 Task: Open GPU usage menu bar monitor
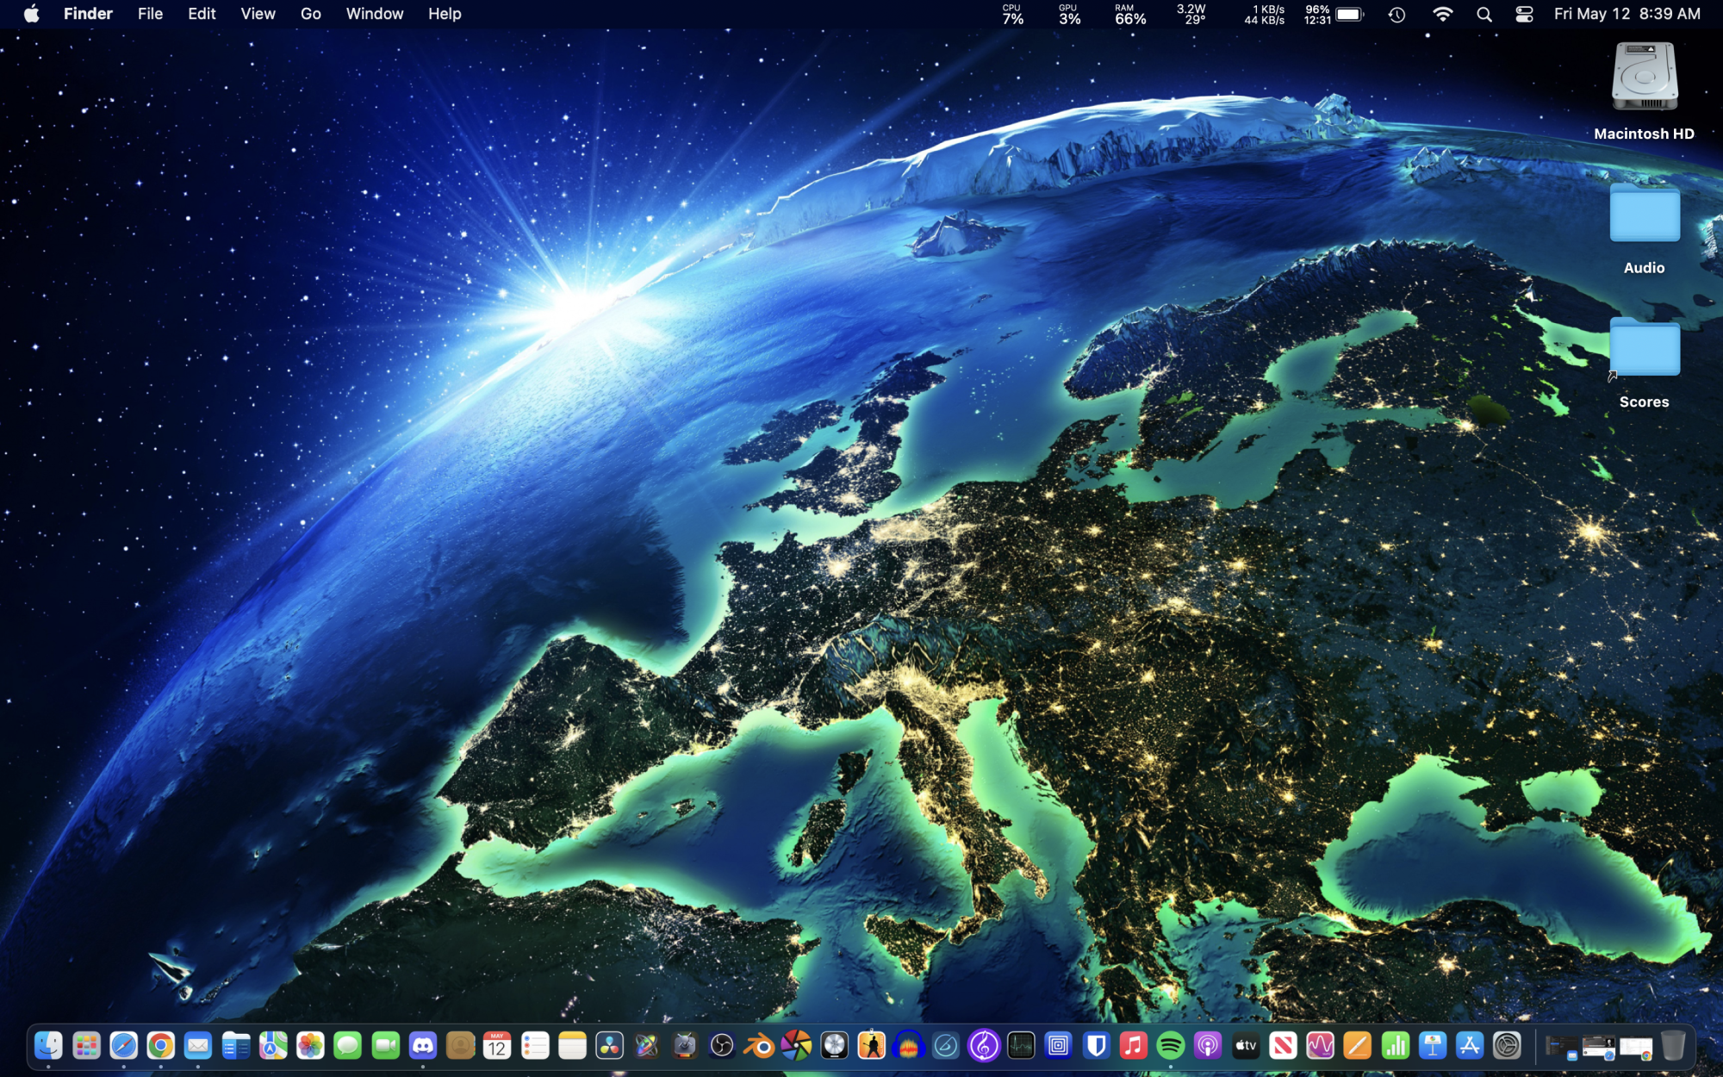tap(1069, 14)
